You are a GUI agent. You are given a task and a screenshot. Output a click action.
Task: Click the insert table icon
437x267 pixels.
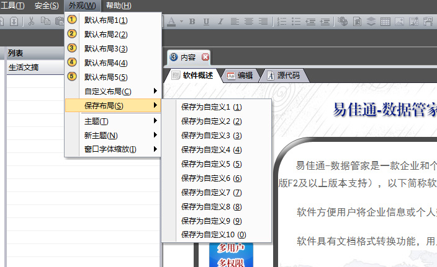point(385,22)
